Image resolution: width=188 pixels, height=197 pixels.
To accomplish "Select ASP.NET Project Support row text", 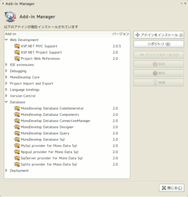I will click(41, 53).
